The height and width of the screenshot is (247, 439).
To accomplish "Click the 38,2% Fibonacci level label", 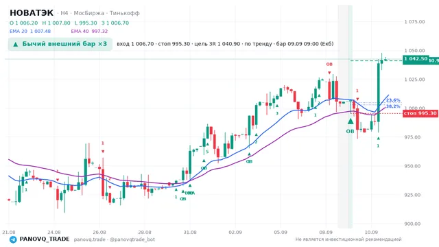I will [393, 106].
